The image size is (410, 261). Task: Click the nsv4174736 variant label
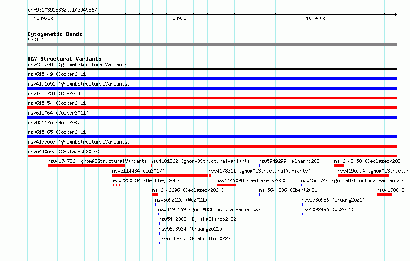tap(99, 161)
